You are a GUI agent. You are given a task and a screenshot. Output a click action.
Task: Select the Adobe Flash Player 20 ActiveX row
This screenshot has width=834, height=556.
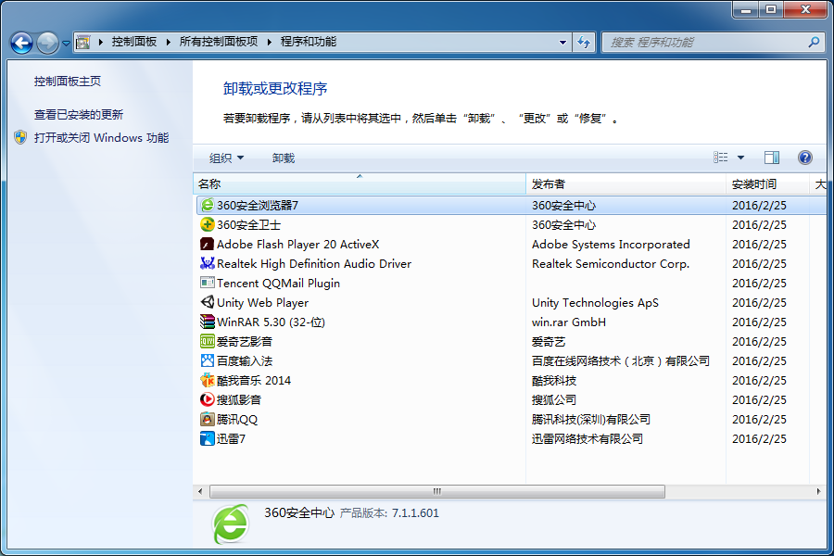(511, 245)
